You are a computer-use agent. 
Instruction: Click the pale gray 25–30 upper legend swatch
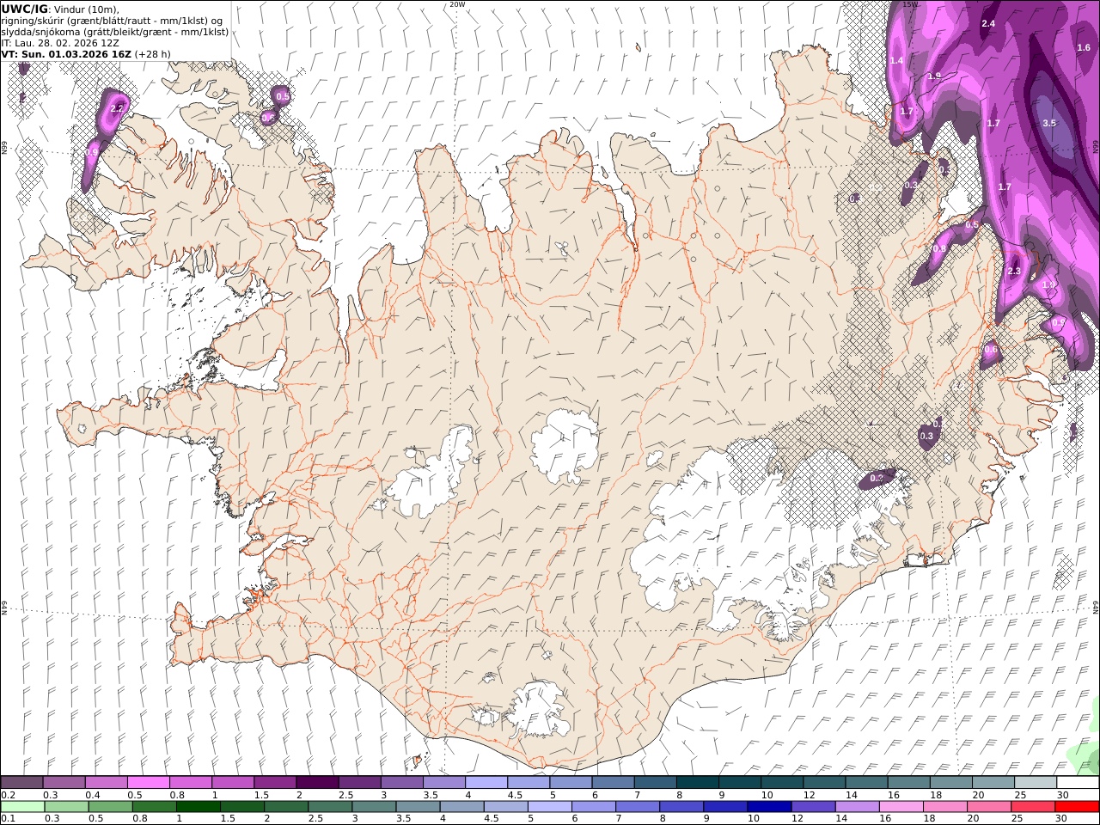pyautogui.click(x=1036, y=783)
